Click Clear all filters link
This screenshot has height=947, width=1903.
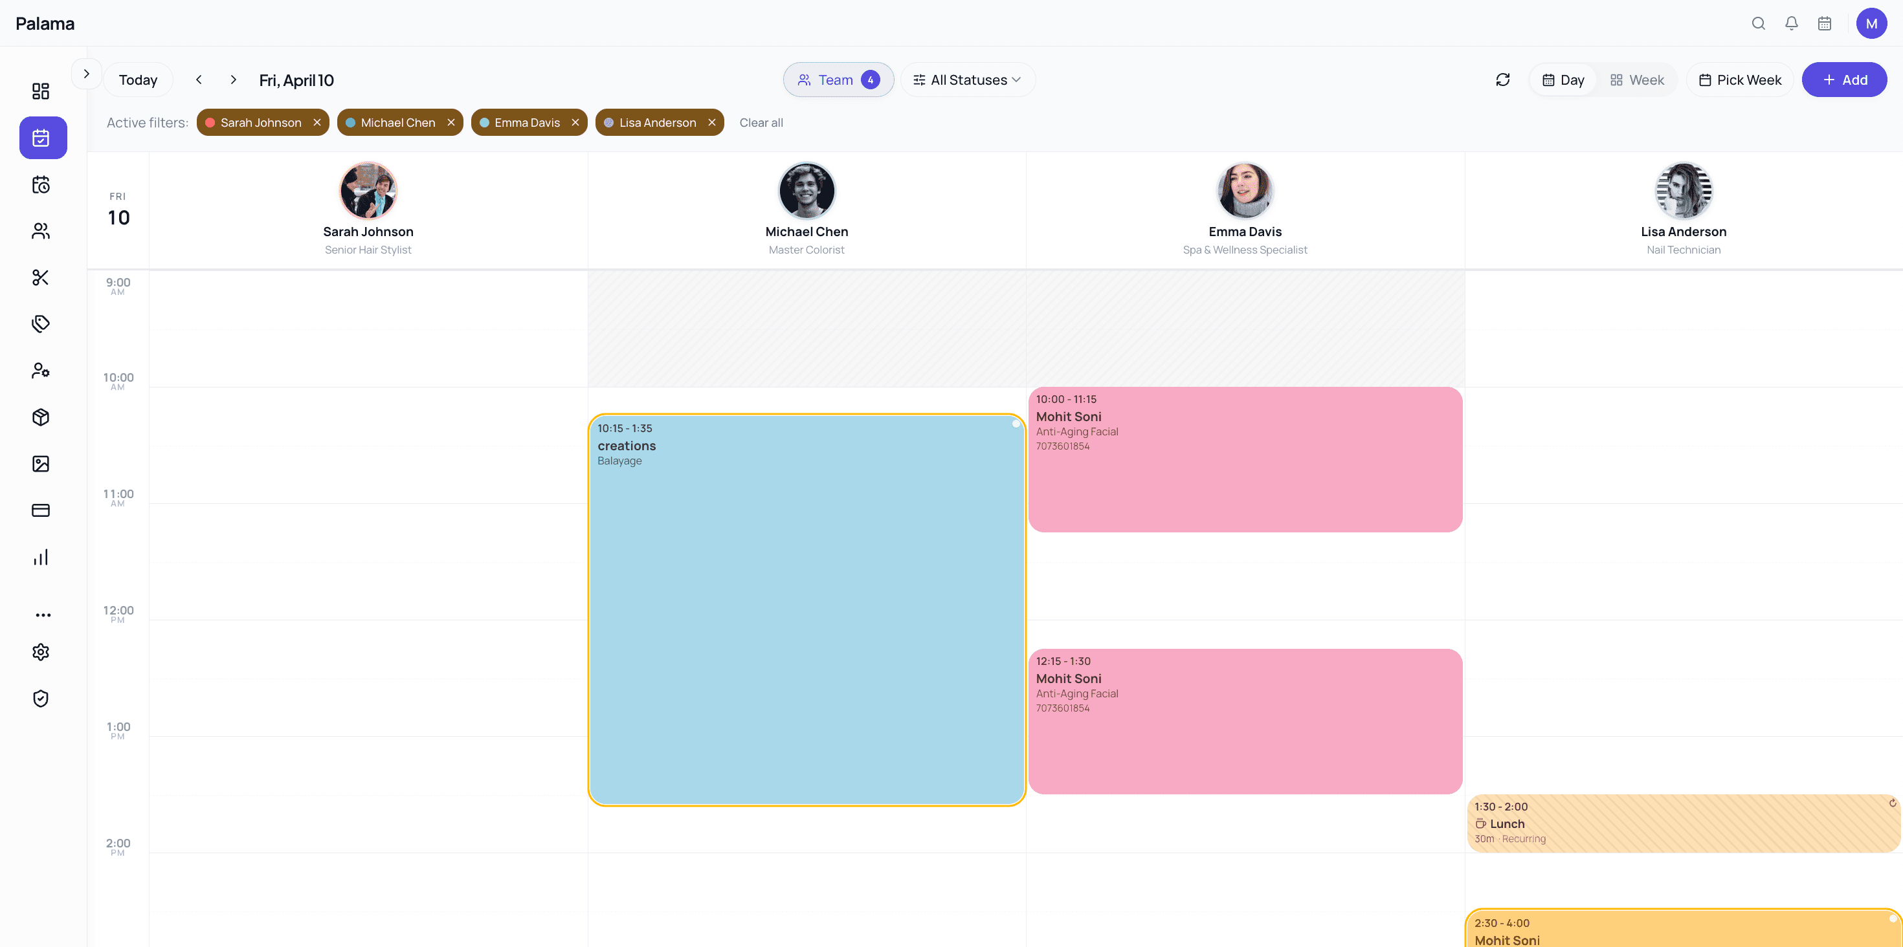[761, 122]
